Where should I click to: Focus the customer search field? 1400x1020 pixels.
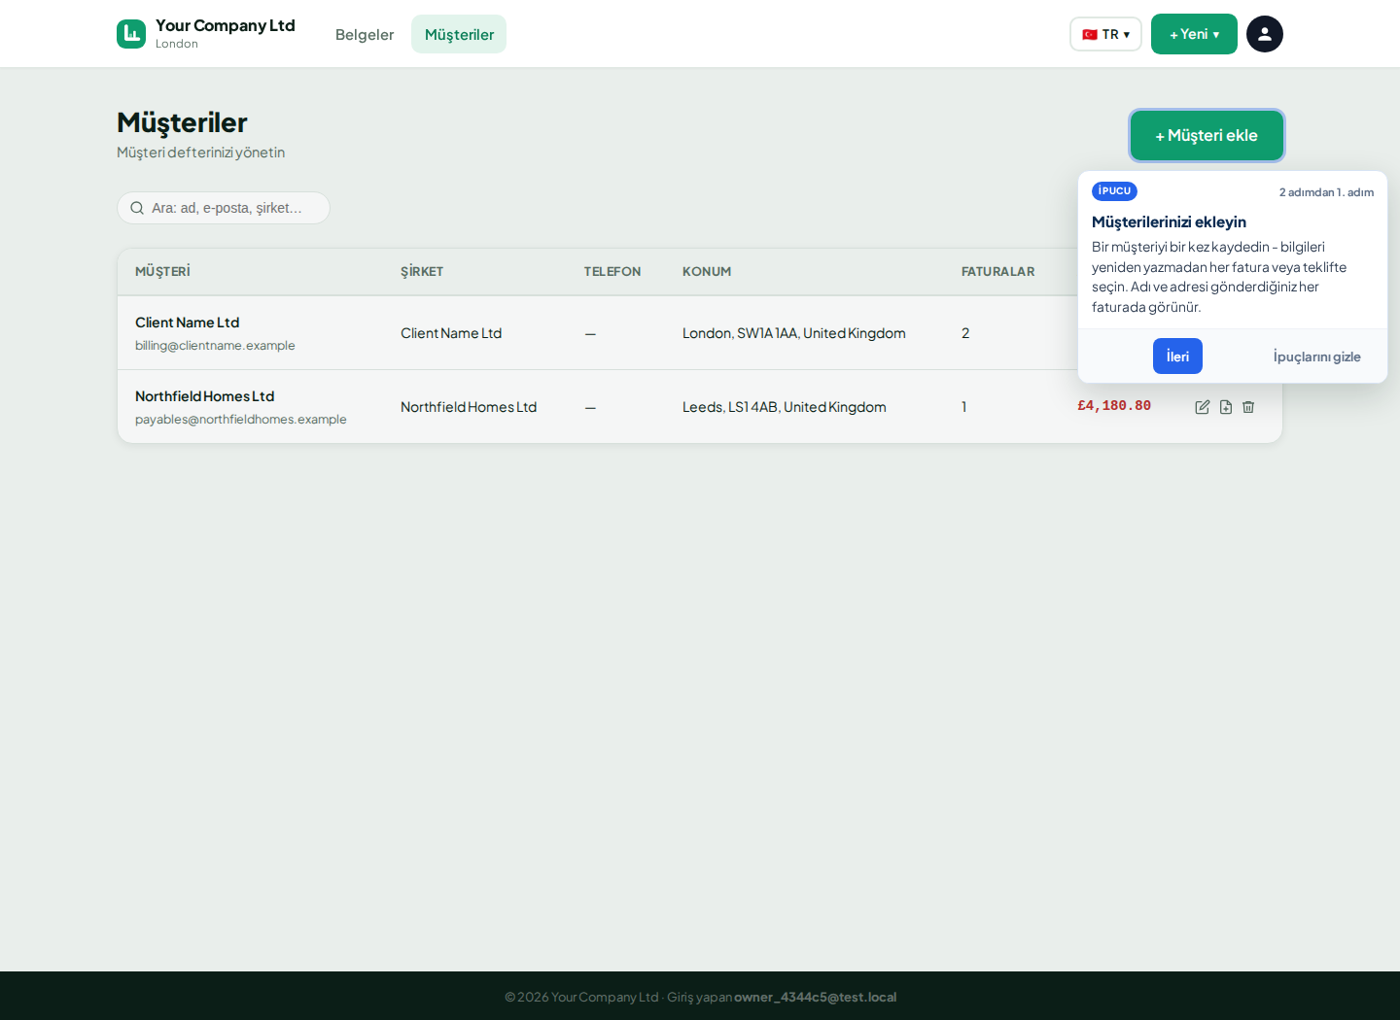[224, 208]
